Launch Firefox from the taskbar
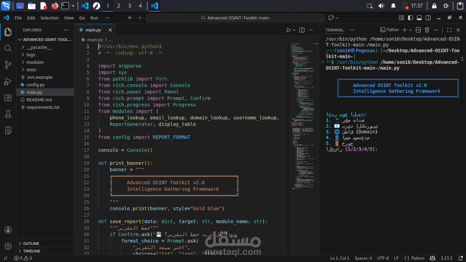The height and width of the screenshot is (262, 466). [55, 6]
